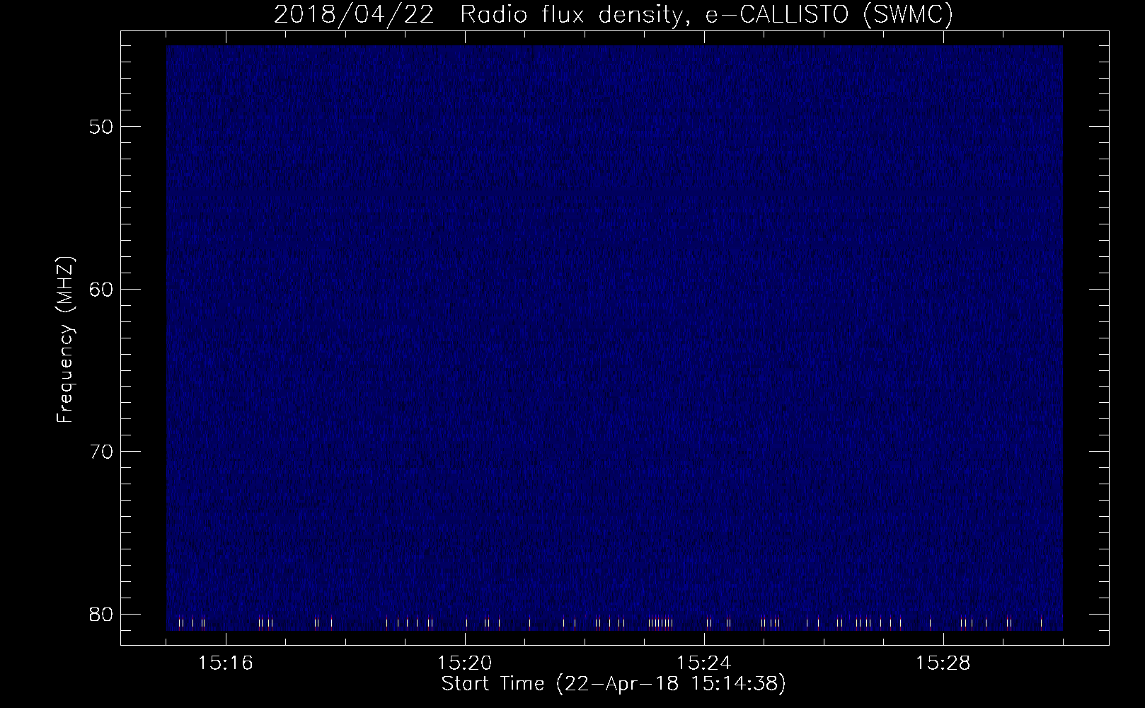This screenshot has height=708, width=1145.
Task: Click the 'Start Time (22-Apr-18 15:14:38)' label
Action: (614, 685)
